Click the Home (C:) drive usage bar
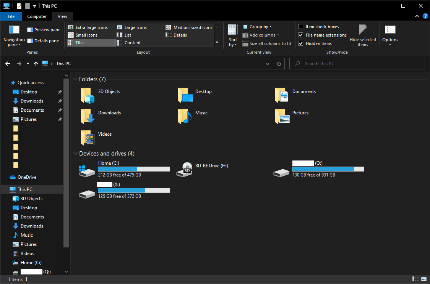The image size is (430, 284). point(134,169)
